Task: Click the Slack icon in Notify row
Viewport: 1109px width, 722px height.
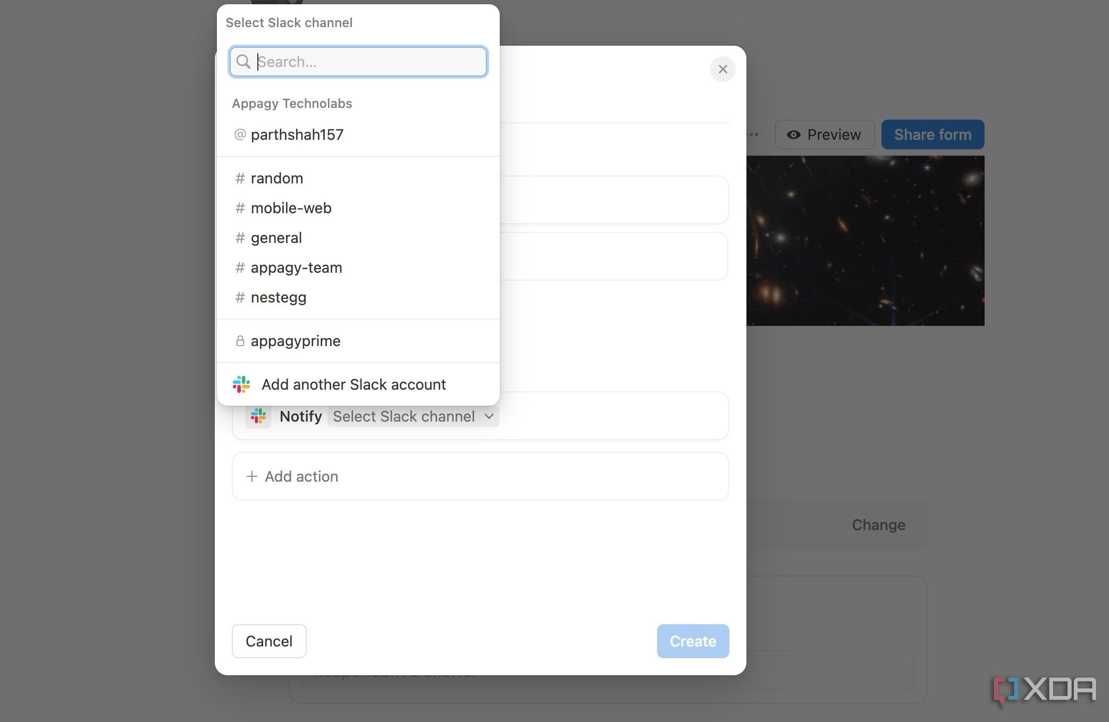Action: click(258, 416)
